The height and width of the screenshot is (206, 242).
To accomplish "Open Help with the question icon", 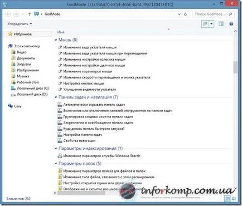I will 231,24.
